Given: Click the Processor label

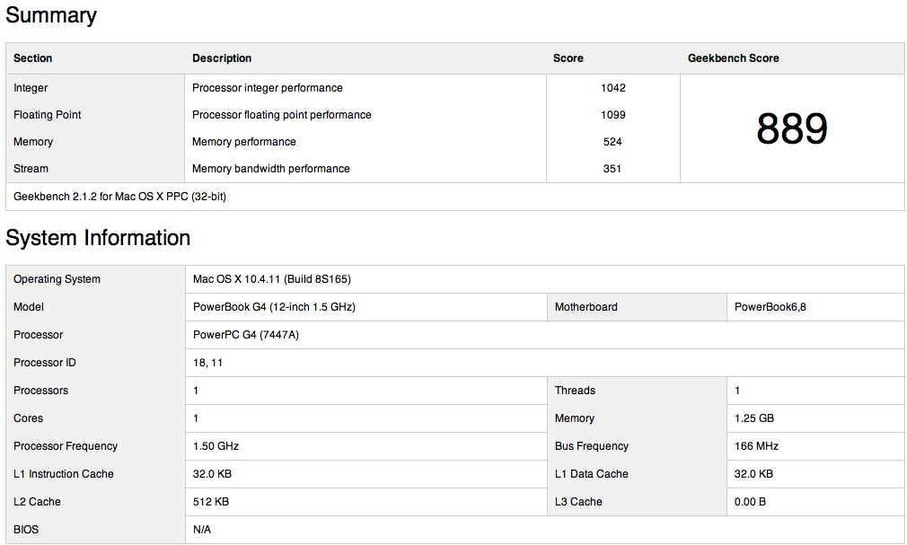Looking at the screenshot, I should coord(39,334).
